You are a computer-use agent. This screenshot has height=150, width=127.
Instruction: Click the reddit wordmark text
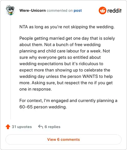pyautogui.click(x=114, y=10)
